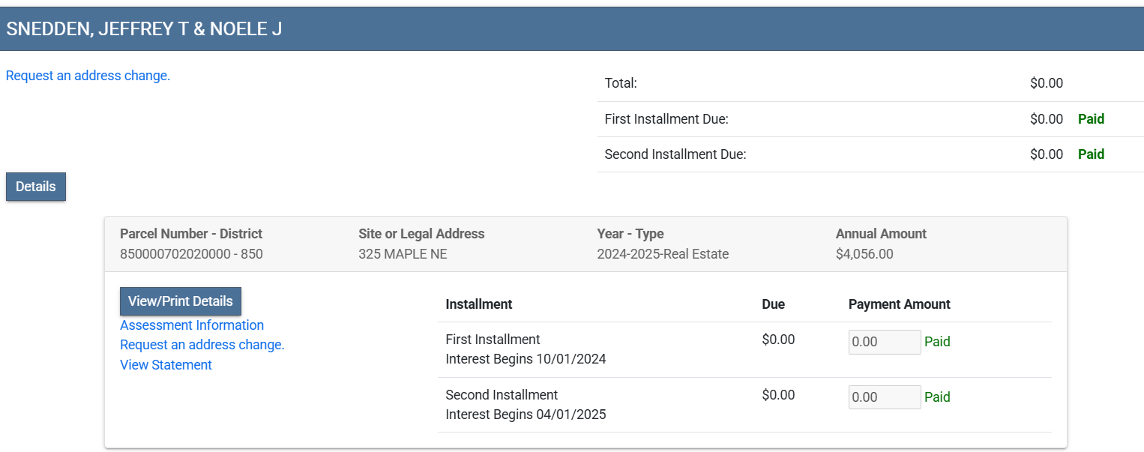Click the Total amount $0.00 in summary
This screenshot has width=1144, height=452.
point(1046,83)
